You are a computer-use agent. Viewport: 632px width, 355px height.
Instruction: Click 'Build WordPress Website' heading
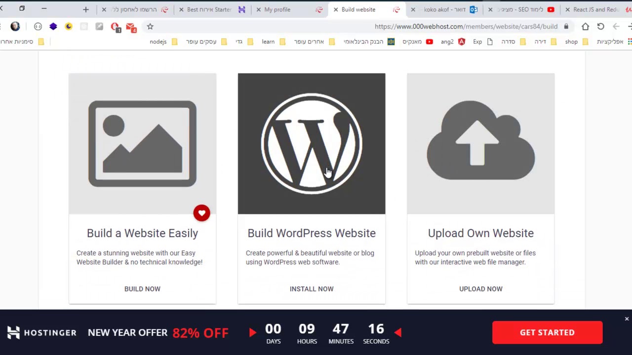coord(312,233)
